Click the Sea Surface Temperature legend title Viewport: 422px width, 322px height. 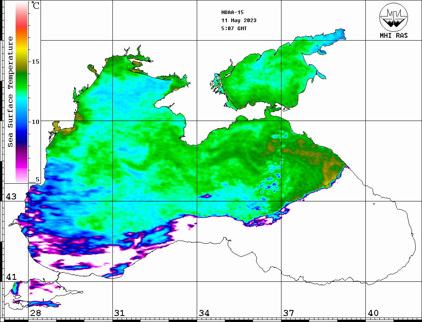(10, 92)
